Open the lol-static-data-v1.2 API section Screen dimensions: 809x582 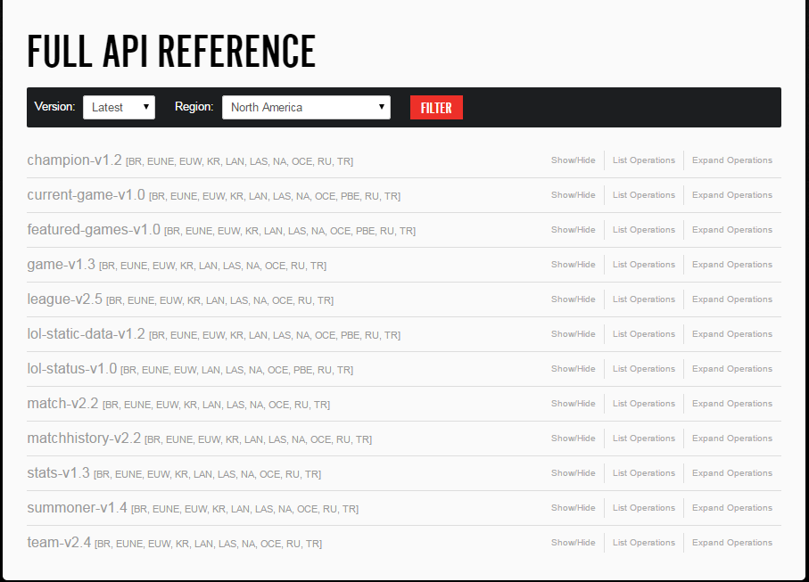87,334
